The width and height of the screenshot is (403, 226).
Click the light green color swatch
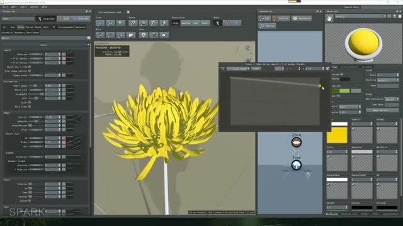coord(344,90)
